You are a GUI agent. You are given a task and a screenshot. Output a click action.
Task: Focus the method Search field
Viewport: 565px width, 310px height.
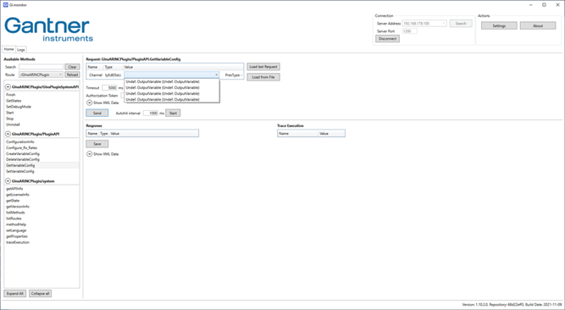pos(41,67)
